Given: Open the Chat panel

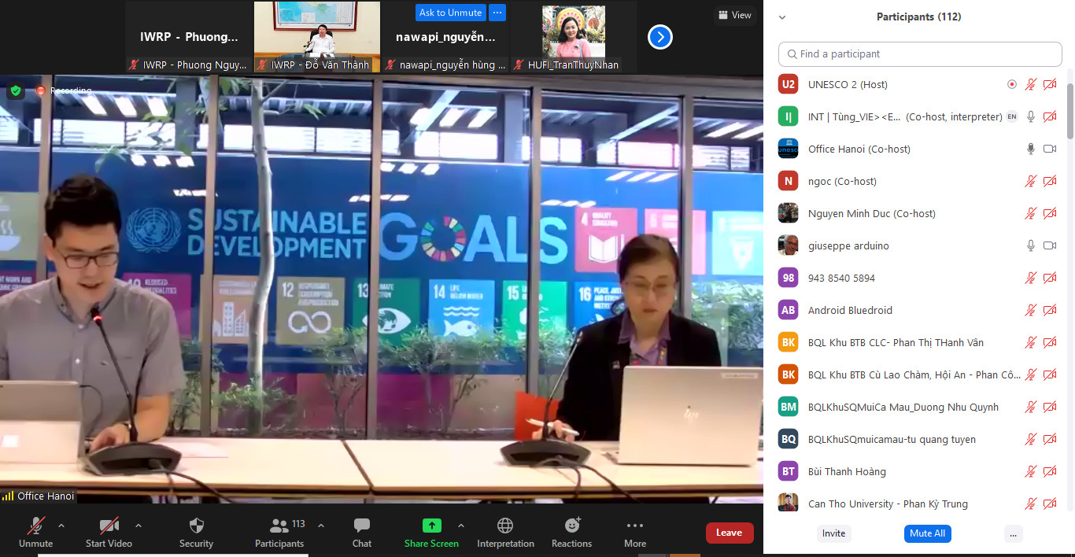Looking at the screenshot, I should click(361, 532).
